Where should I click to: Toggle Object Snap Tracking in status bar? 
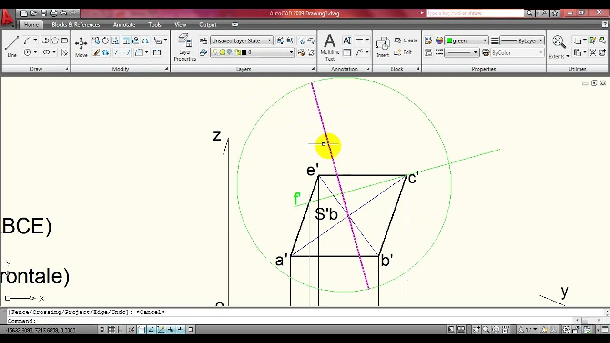point(151,329)
